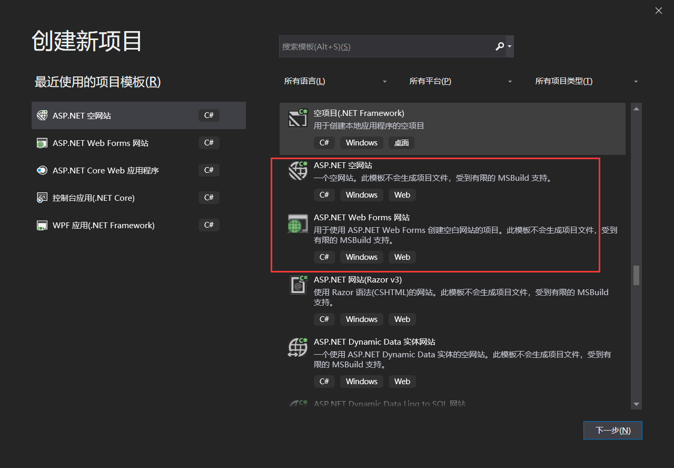Select ASP.NET 空网站 title in template list

pos(343,165)
